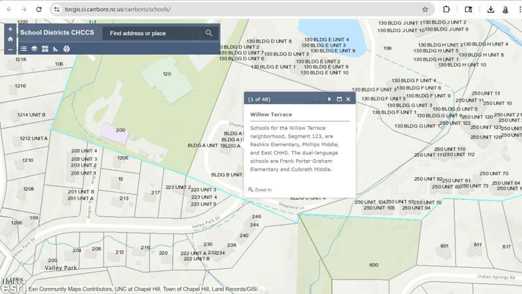Zoom out on the map
The height and width of the screenshot is (294, 522).
tap(10, 49)
